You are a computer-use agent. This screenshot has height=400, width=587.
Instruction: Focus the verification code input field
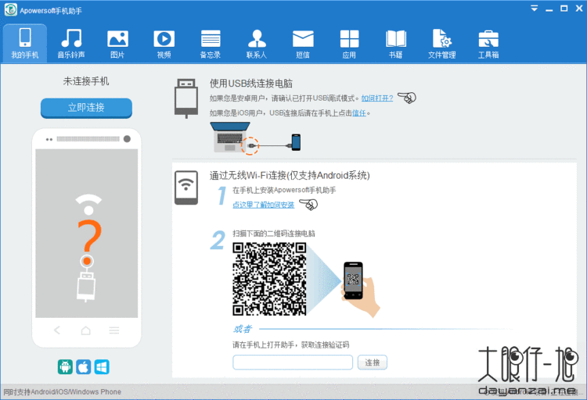point(293,362)
